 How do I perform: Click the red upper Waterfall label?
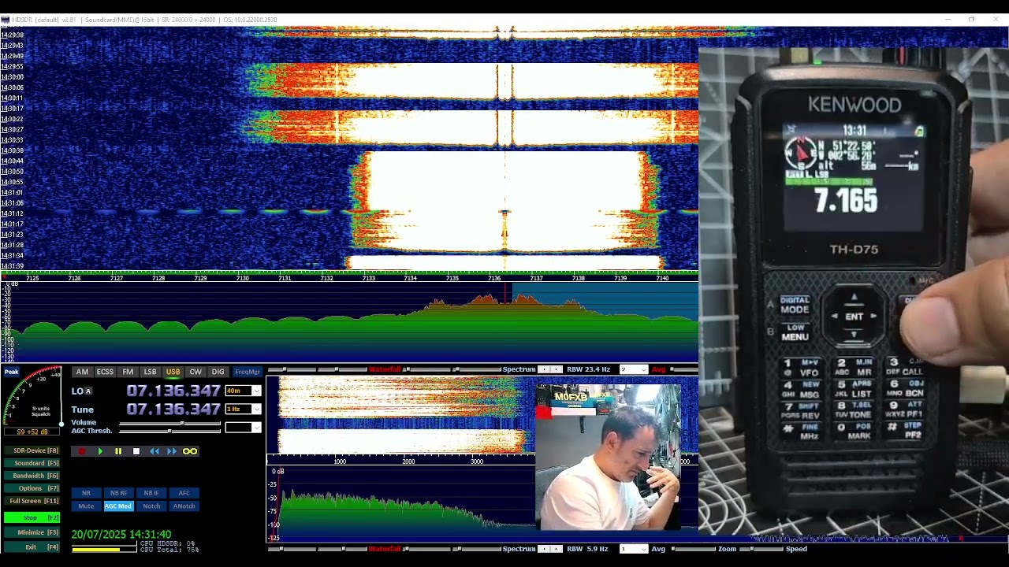pyautogui.click(x=385, y=369)
